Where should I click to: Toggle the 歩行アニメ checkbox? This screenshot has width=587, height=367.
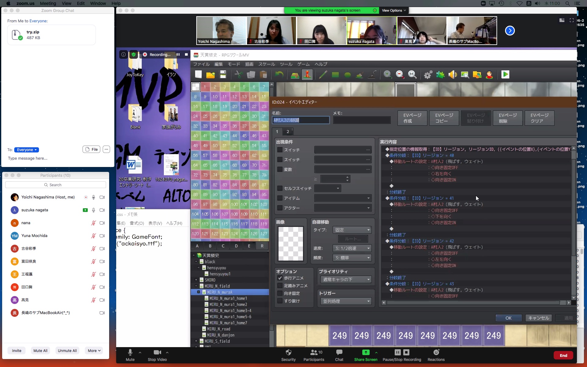pyautogui.click(x=280, y=278)
